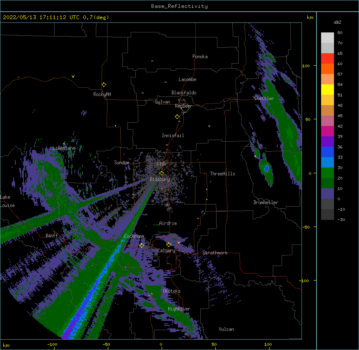359x350 pixels.
Task: Select the Lacombe label on the map
Action: point(187,79)
